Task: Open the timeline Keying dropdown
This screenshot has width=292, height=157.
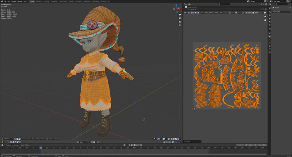Action: [17, 145]
